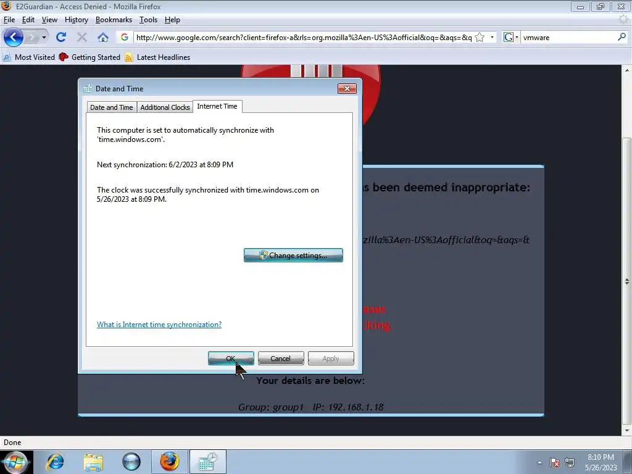632x474 pixels.
Task: Open the Getting Started bookmark
Action: [x=89, y=57]
